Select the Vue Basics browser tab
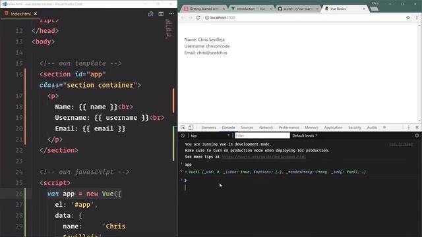The height and width of the screenshot is (237, 422). tap(344, 9)
